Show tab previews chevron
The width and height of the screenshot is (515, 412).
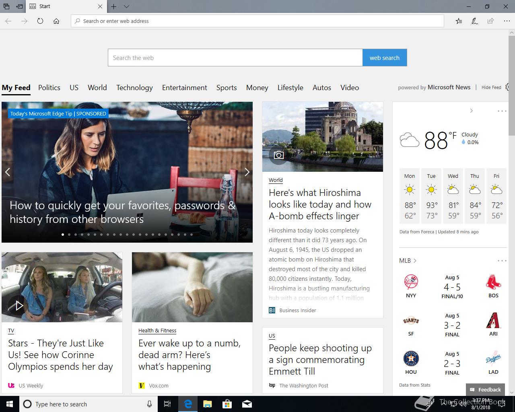tap(126, 6)
